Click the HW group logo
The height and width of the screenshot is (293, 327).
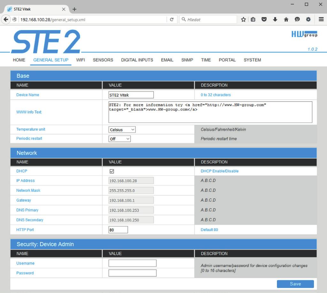tap(304, 34)
